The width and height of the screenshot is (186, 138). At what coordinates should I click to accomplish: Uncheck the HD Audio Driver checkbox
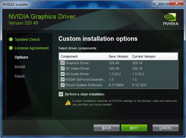[x=62, y=74]
